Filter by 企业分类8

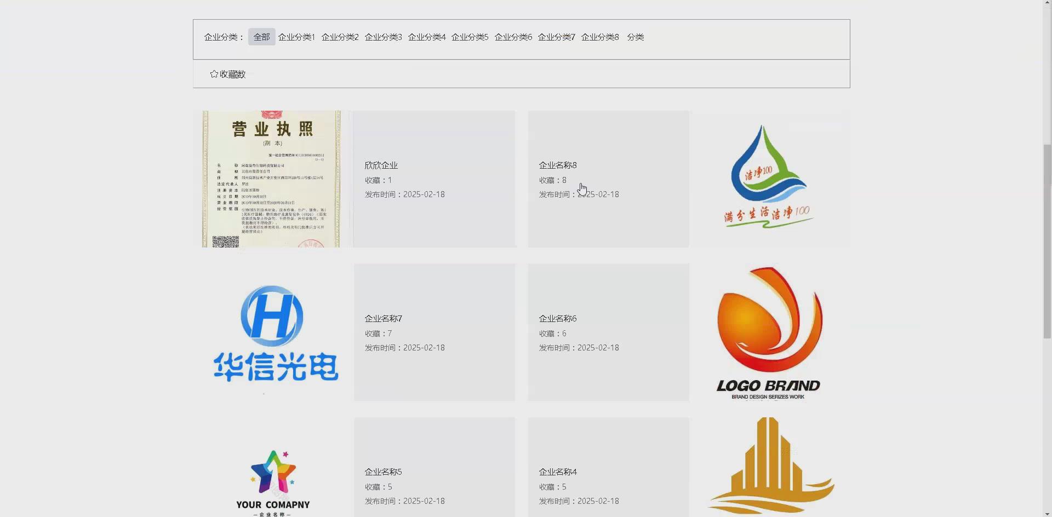pos(600,37)
